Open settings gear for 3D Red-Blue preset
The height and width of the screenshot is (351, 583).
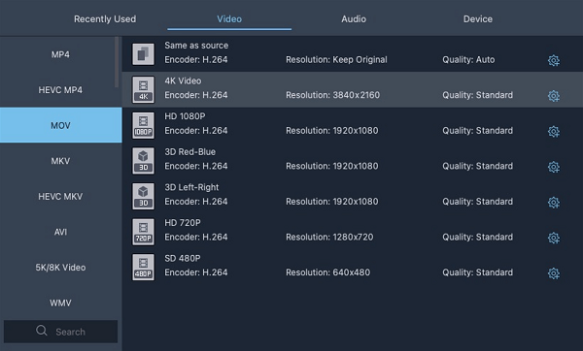tap(554, 167)
